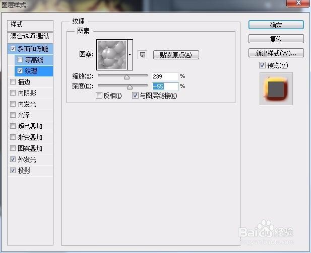
Task: Click the 深度 value field showing +55
Action: tap(165, 87)
